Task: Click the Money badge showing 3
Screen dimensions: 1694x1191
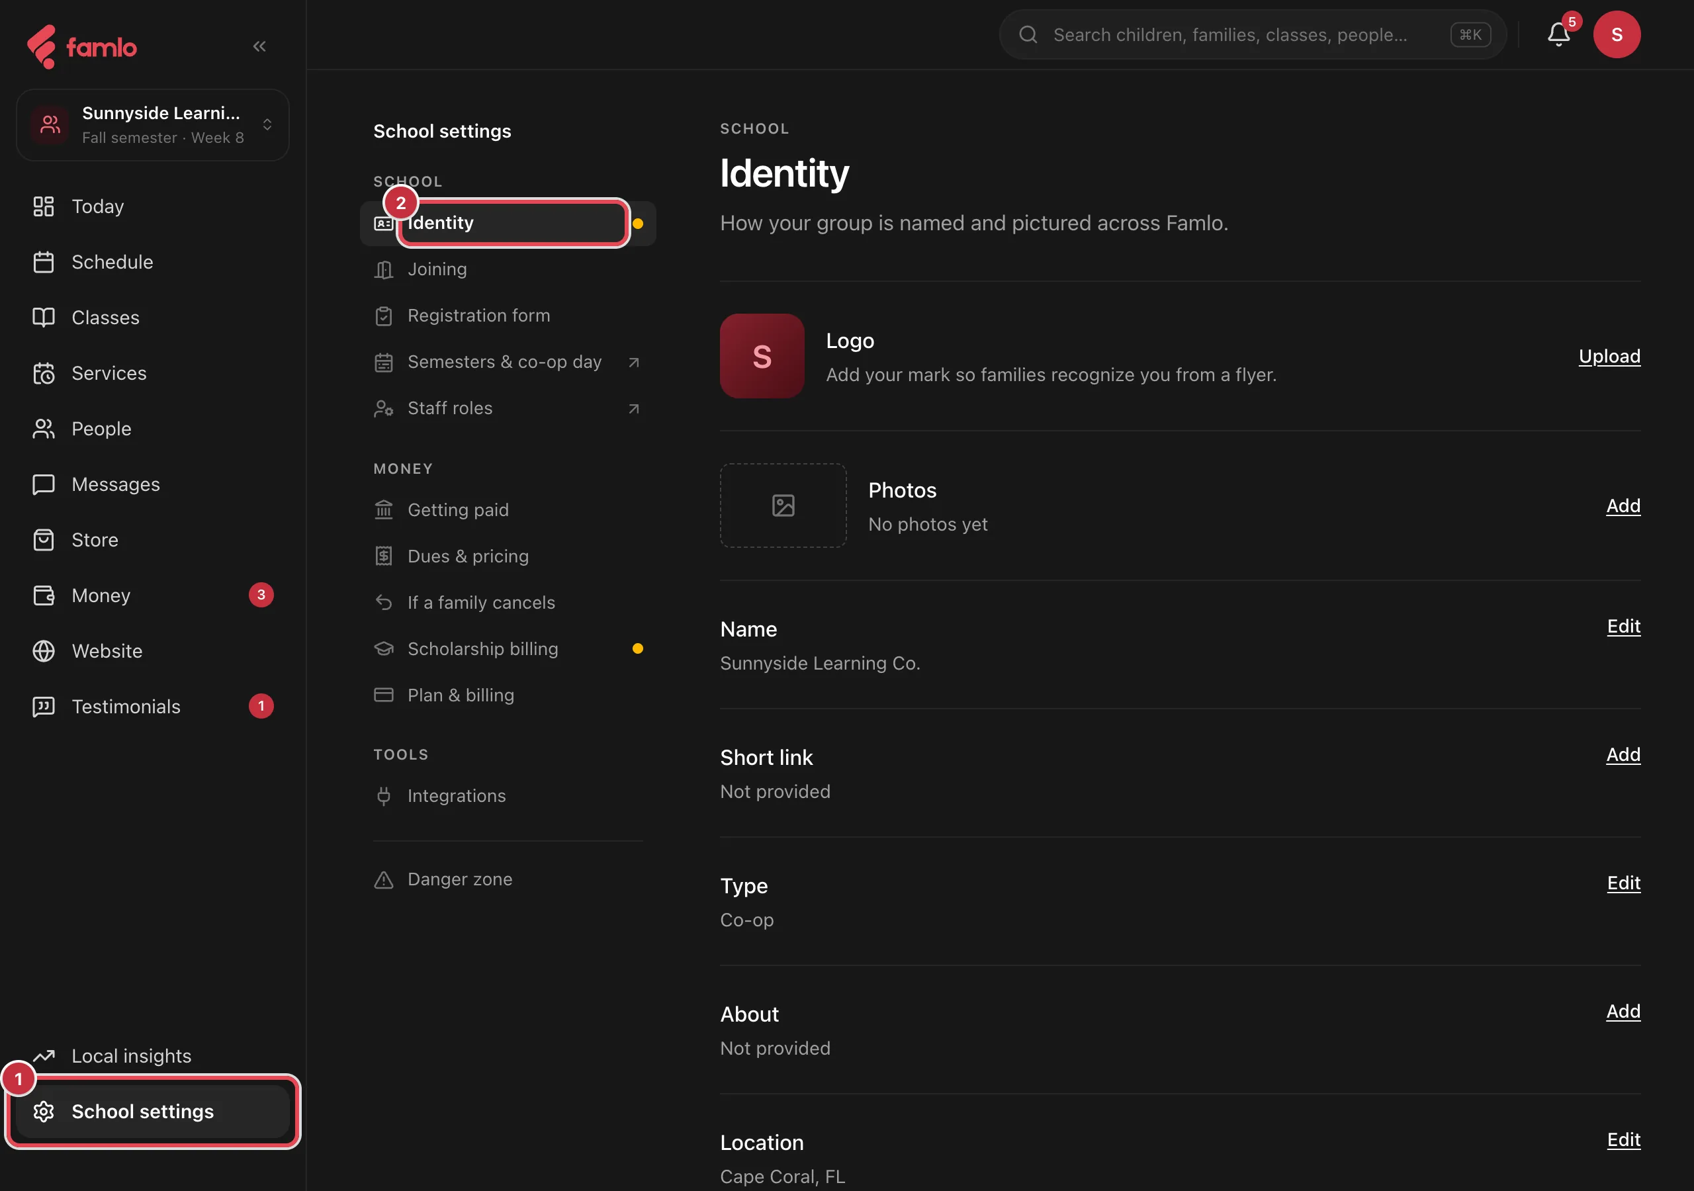Action: pyautogui.click(x=261, y=595)
